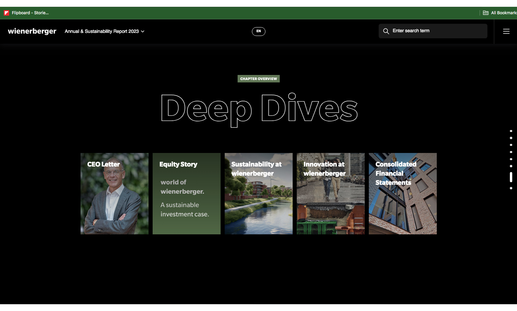
Task: Jump to the third section dot
Action: tap(511, 145)
